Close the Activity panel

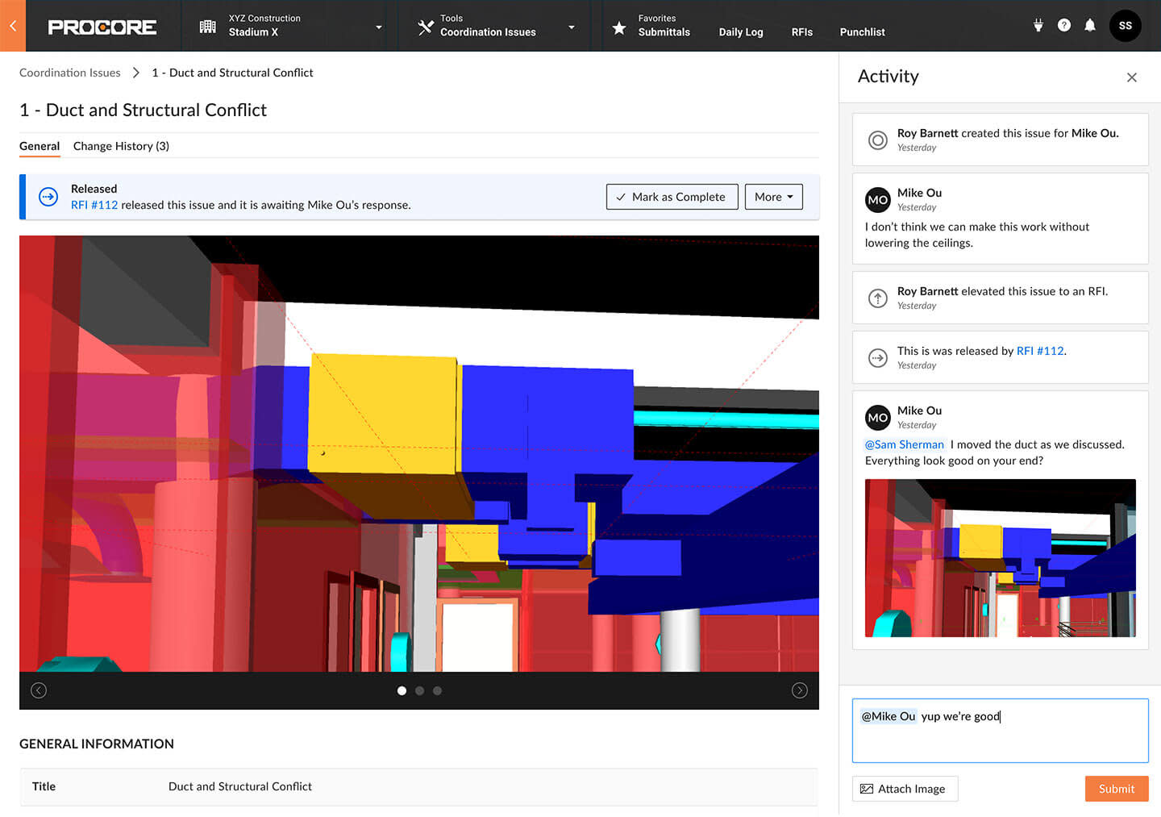click(x=1132, y=77)
